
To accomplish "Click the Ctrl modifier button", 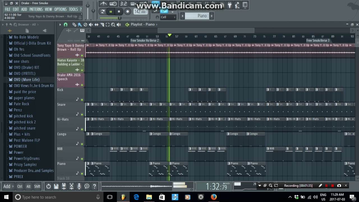I will click(x=20, y=186).
